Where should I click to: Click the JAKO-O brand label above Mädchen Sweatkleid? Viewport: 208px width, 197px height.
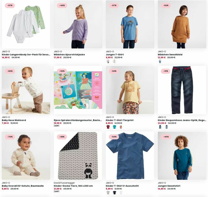pyautogui.click(x=162, y=52)
